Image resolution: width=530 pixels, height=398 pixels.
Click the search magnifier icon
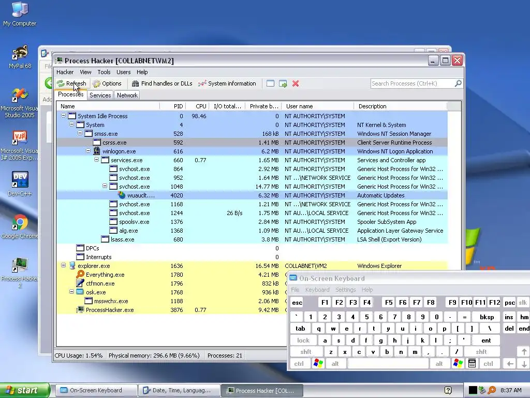(x=458, y=83)
